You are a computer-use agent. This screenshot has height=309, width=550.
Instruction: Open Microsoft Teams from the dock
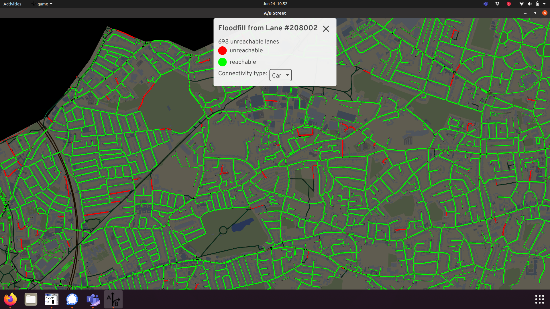[93, 299]
